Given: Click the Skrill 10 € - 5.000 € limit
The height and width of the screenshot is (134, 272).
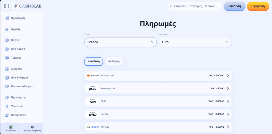Looking at the screenshot, I should (216, 101).
